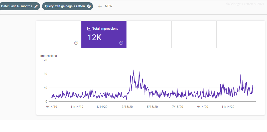Open help icon in the first blank metric card
267x132 pixels.
(x=76, y=43)
